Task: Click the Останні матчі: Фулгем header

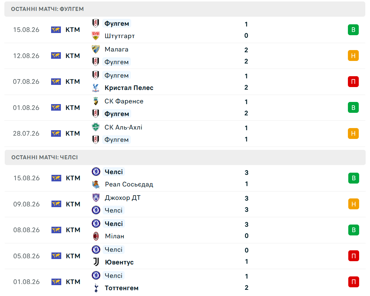Action: point(185,9)
